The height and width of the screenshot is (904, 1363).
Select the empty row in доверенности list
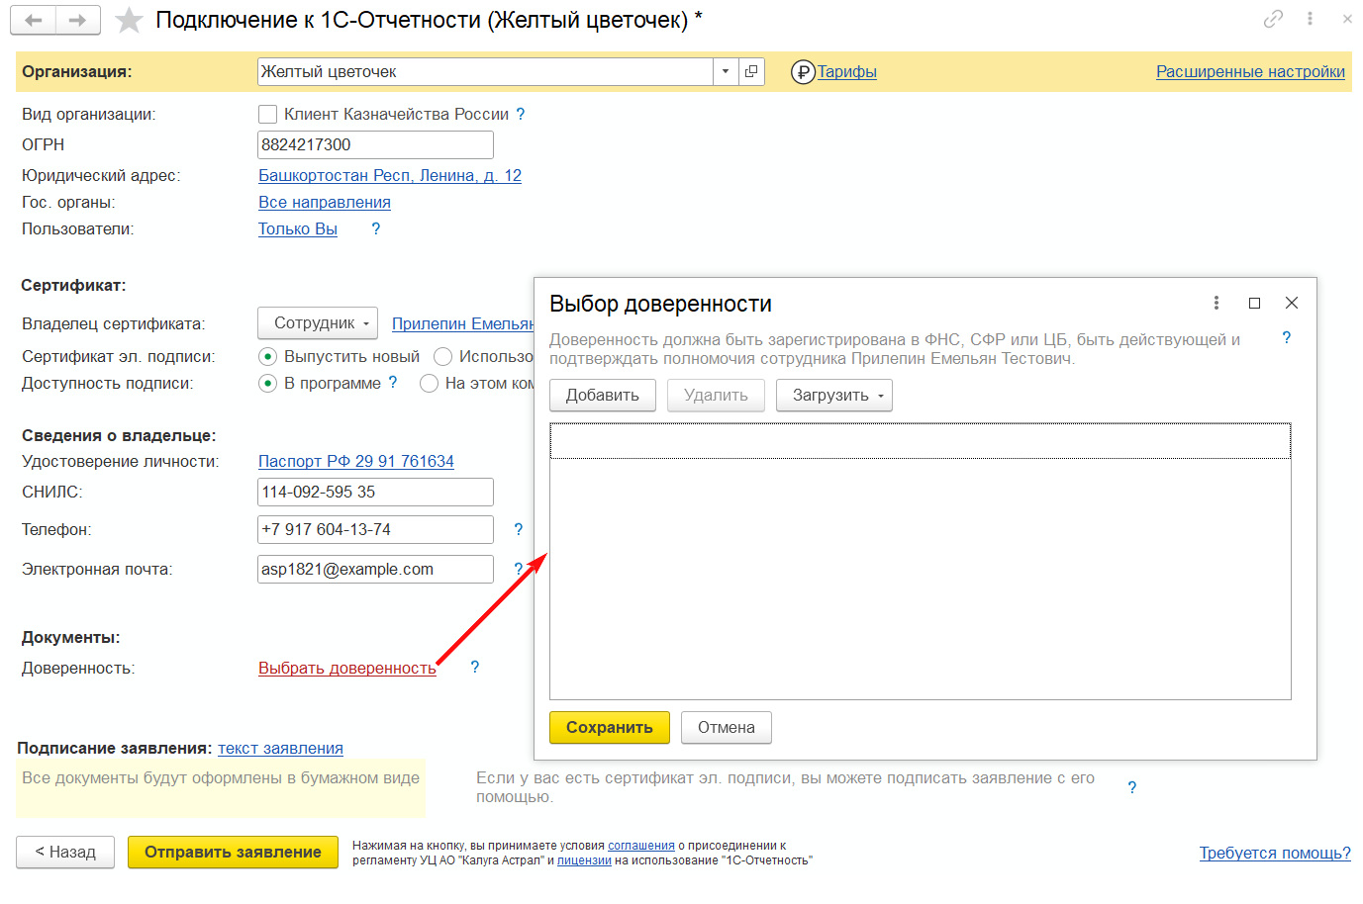(x=921, y=441)
